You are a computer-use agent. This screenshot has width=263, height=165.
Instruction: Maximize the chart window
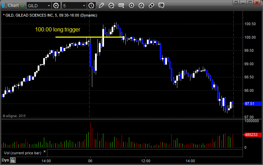point(250,2)
